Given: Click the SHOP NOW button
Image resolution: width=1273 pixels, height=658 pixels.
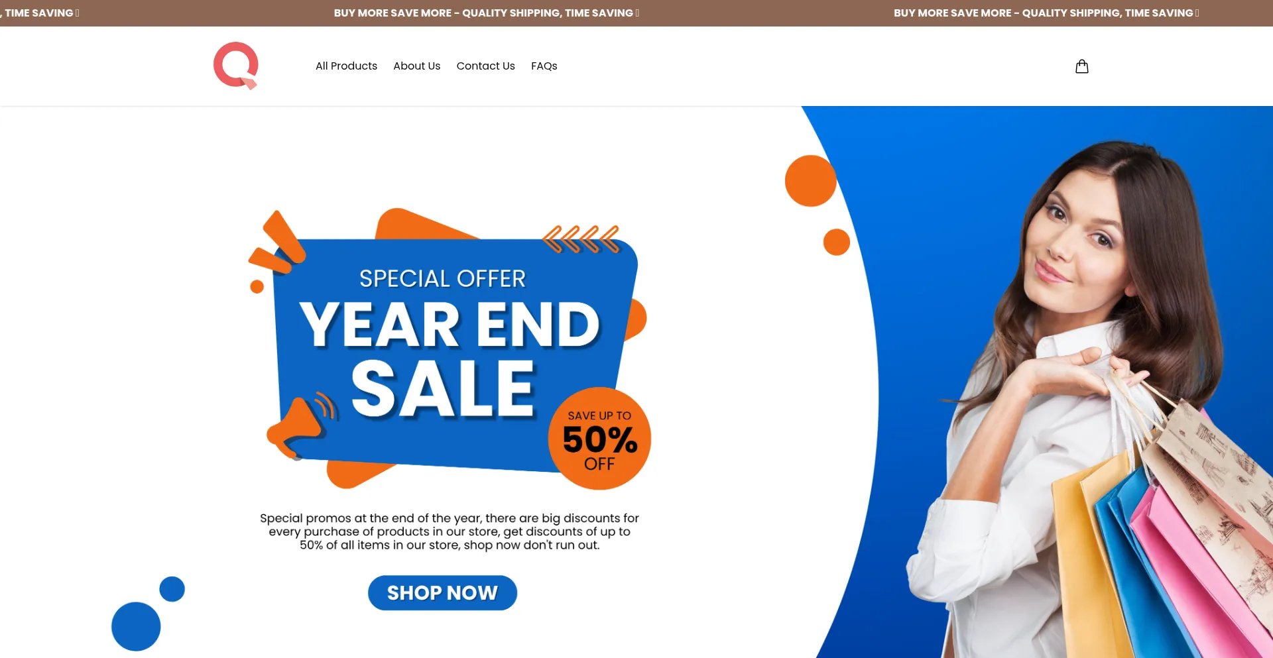Looking at the screenshot, I should click(x=442, y=592).
